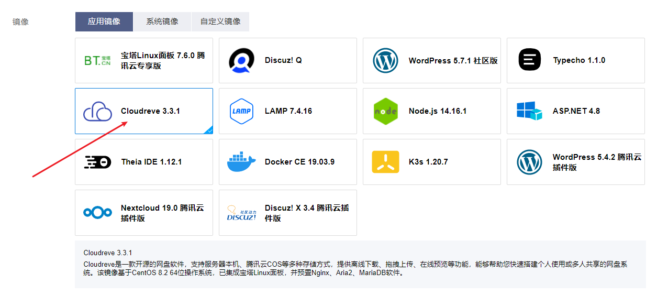Screen dimensions: 668x295
Task: Pick WordPress 5.7.1 社区版 image label
Action: [453, 60]
